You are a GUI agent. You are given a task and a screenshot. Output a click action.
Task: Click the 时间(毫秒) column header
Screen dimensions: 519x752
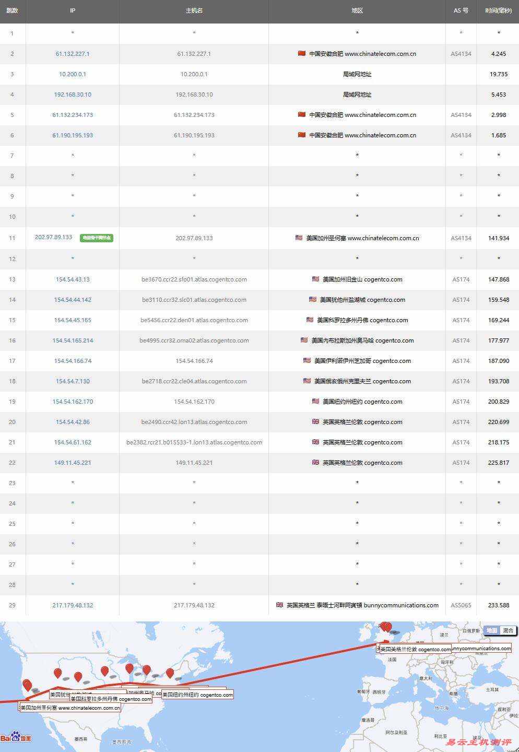pos(498,10)
